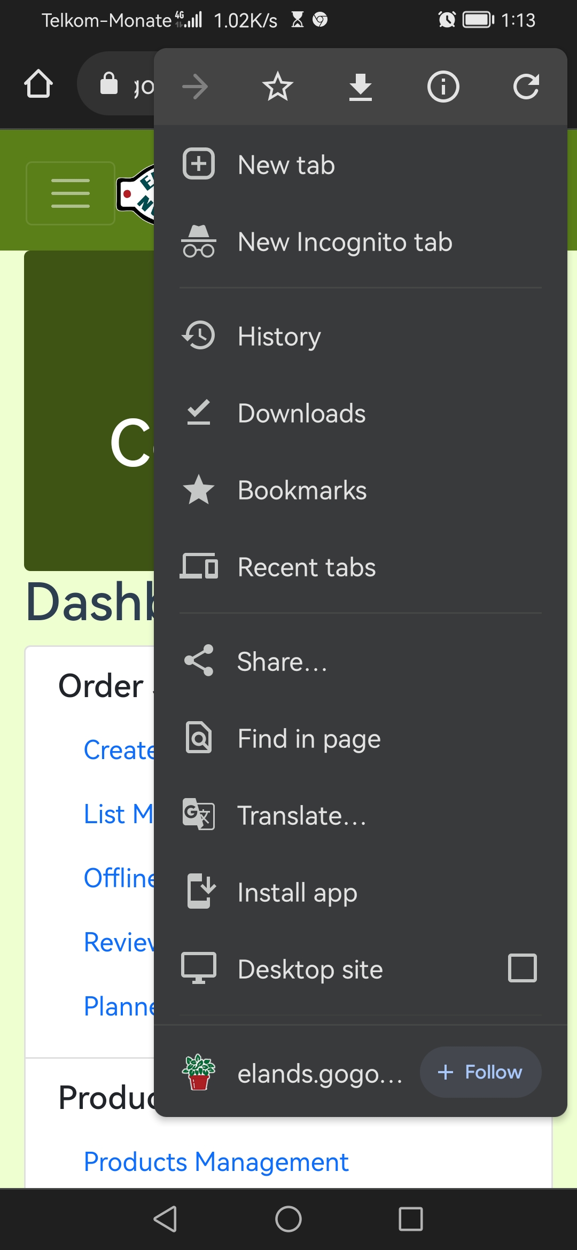Open the Downloads menu entry
Image resolution: width=577 pixels, height=1250 pixels.
click(x=301, y=413)
